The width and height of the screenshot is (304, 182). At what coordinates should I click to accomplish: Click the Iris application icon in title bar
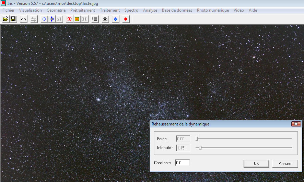coord(3,3)
